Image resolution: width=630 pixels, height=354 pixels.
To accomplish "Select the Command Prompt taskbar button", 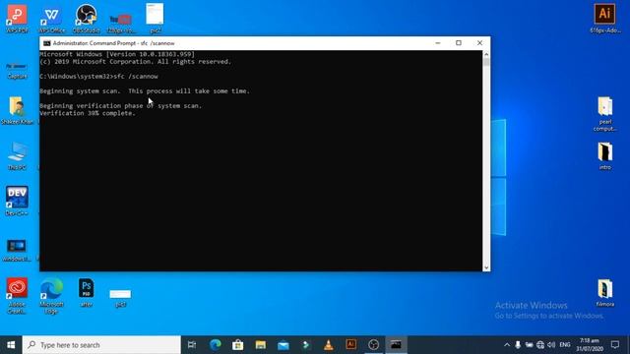I will [x=396, y=345].
